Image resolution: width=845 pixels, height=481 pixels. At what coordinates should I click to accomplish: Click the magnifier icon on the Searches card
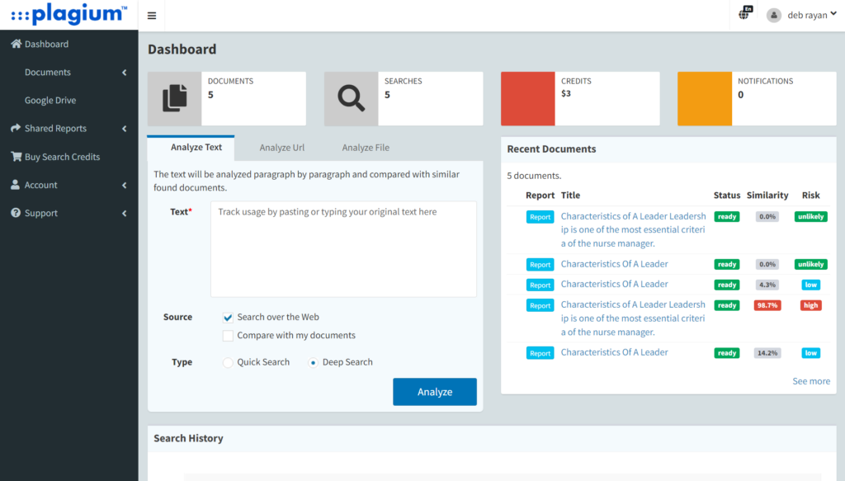351,98
